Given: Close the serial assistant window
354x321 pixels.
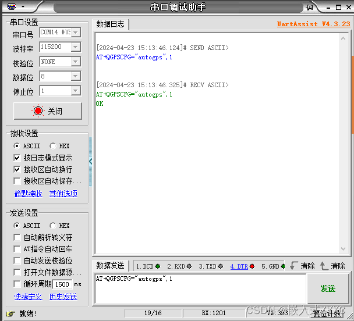Looking at the screenshot, I should pos(349,8).
